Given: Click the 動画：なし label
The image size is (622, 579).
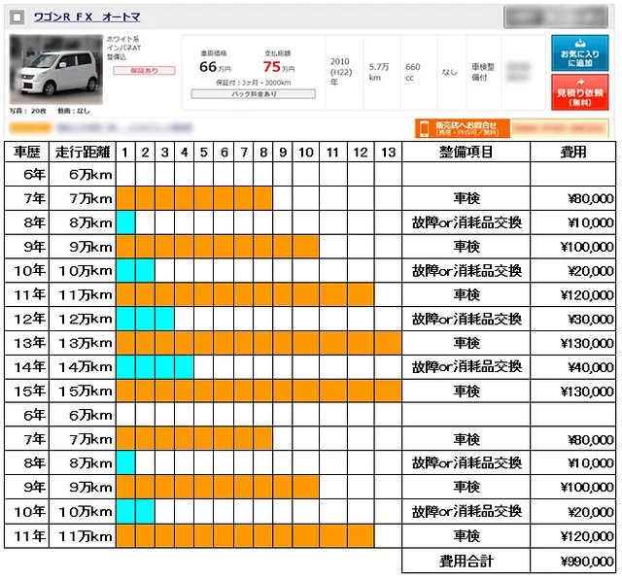Looking at the screenshot, I should (74, 111).
